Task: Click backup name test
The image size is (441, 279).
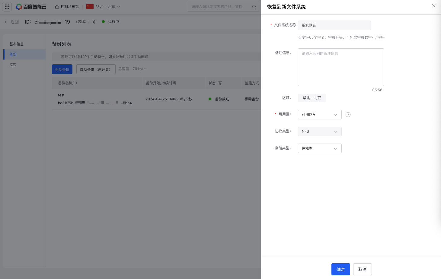Action: pos(61,95)
